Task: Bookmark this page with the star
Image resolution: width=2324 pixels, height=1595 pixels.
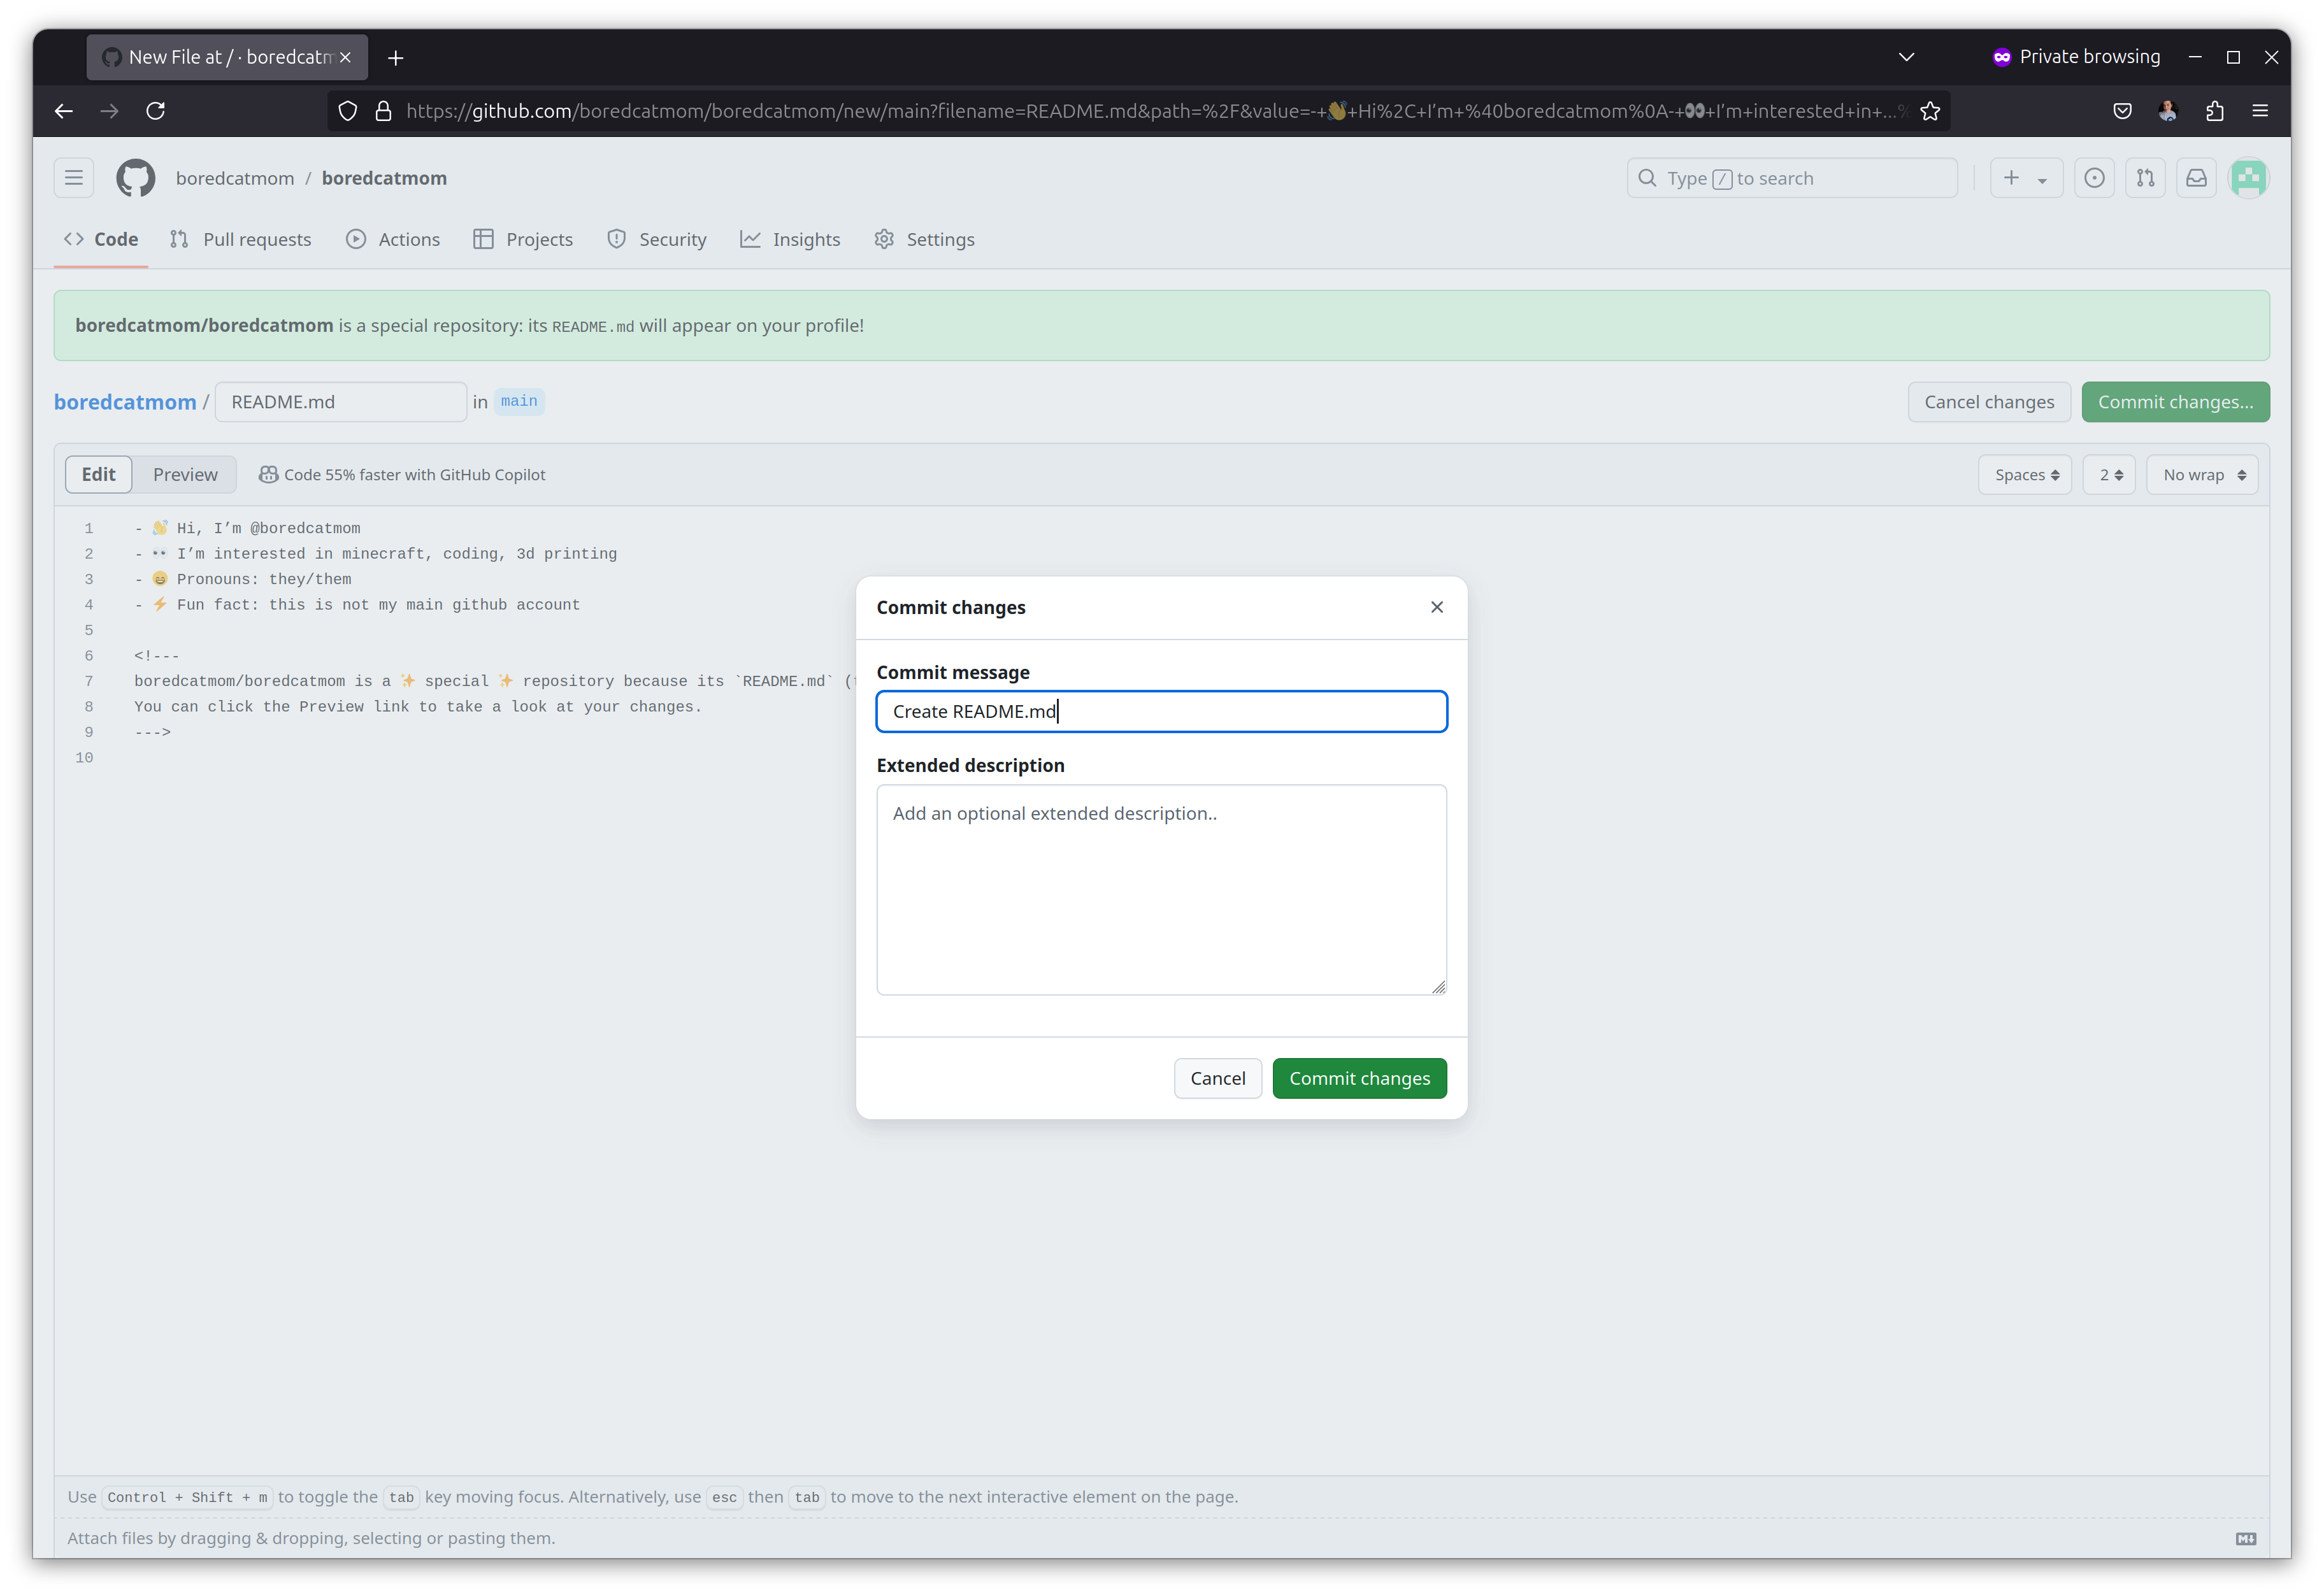Action: (1930, 111)
